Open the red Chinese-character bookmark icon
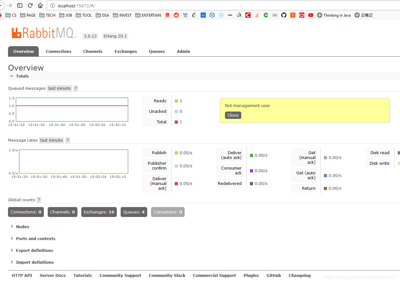This screenshot has height=283, width=400. coord(167,15)
